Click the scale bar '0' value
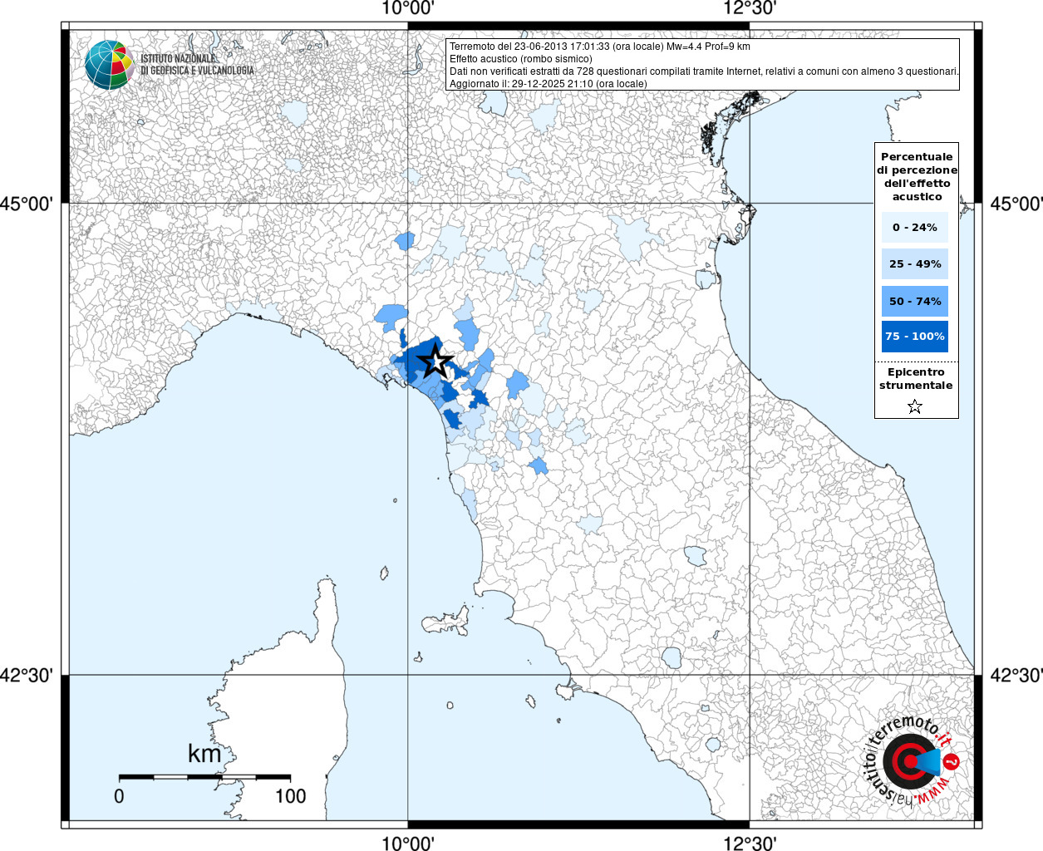 [x=119, y=796]
